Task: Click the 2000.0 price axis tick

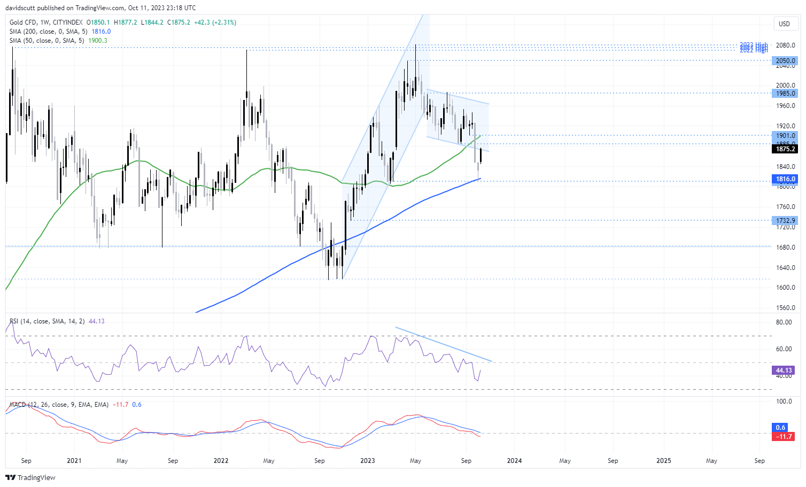Action: coord(786,86)
